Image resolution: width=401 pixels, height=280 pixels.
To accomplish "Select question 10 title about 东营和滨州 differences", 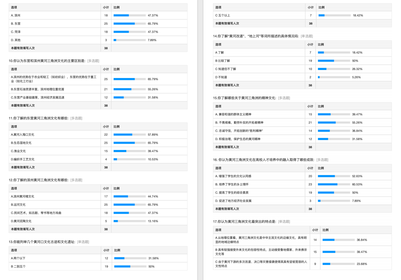I will pos(47,61).
